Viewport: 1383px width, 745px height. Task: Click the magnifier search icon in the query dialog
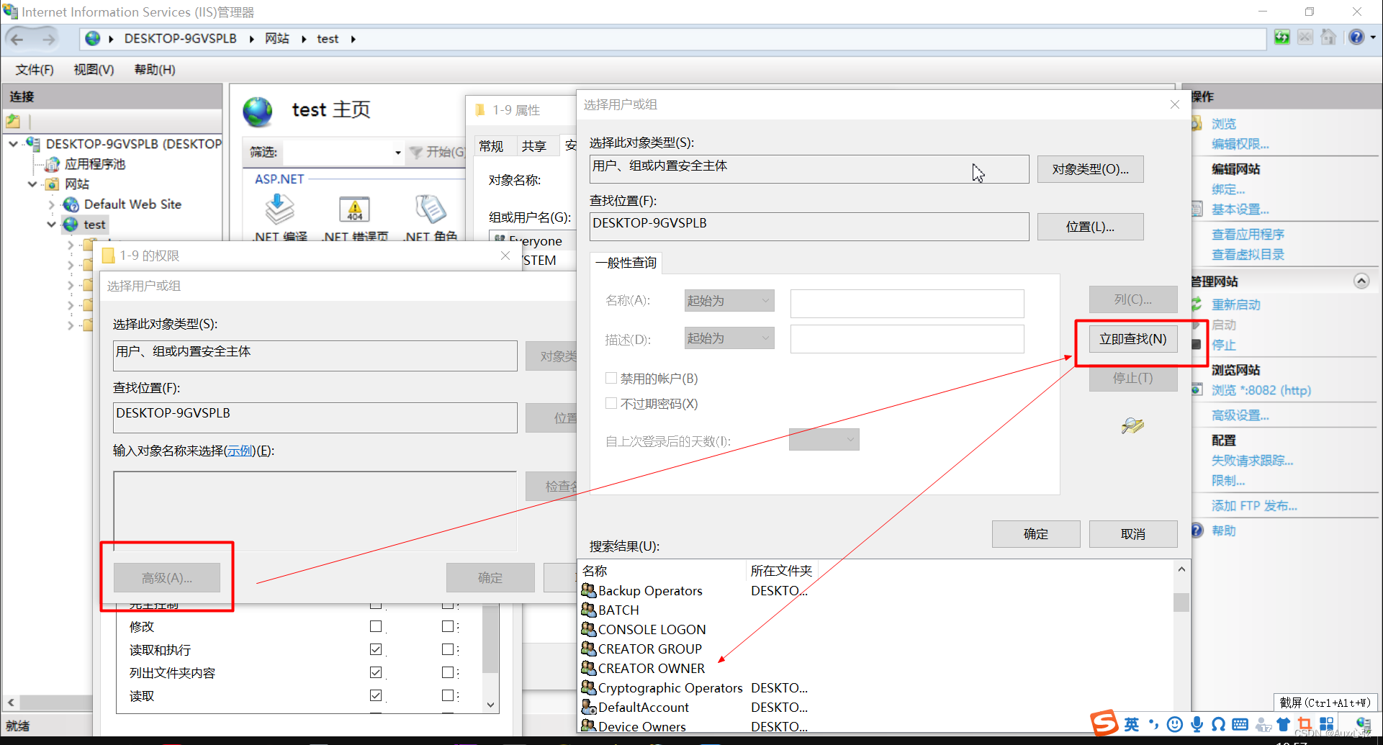(1132, 426)
